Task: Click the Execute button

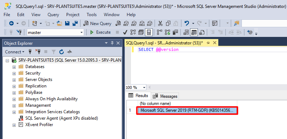Action: point(101,32)
